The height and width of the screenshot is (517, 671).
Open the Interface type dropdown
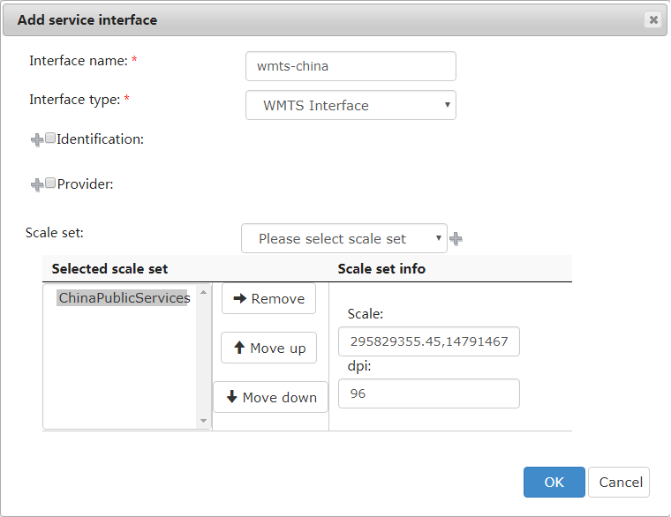click(351, 105)
